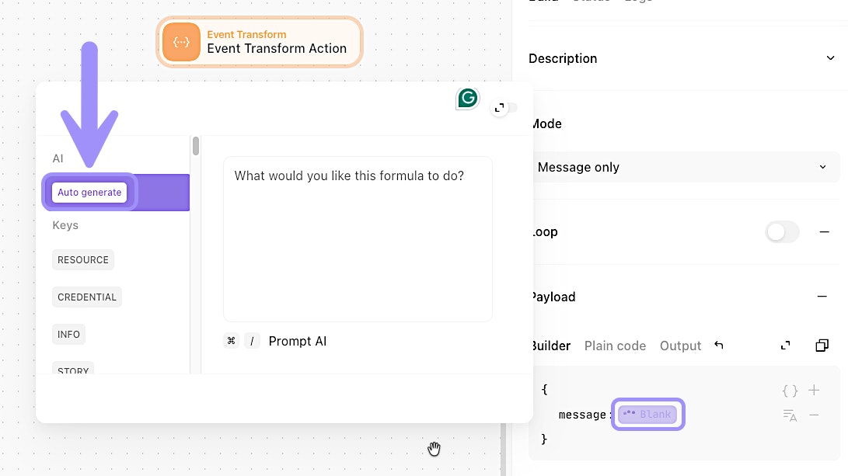This screenshot has height=476, width=848.
Task: Switch to the Plain code tab
Action: click(615, 346)
